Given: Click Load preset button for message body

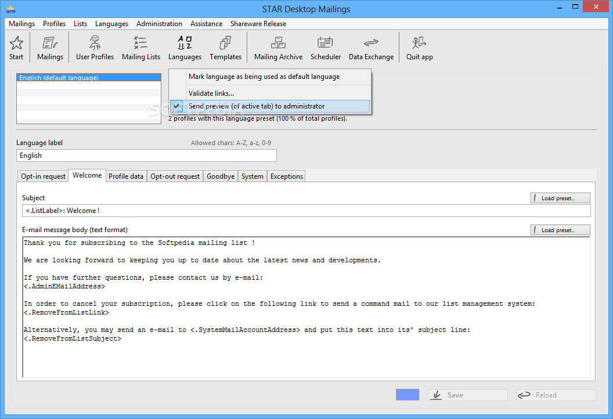Looking at the screenshot, I should (560, 230).
